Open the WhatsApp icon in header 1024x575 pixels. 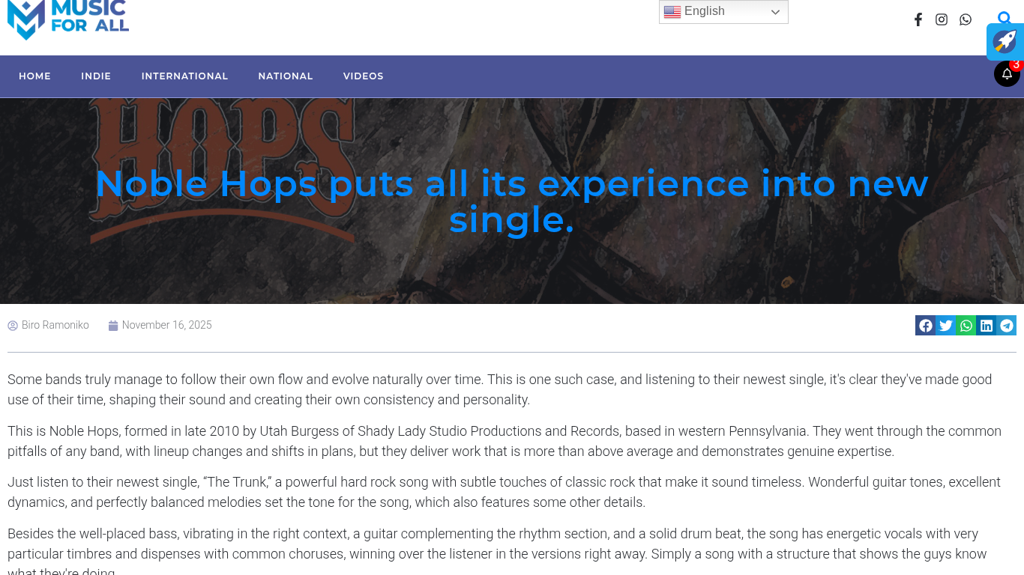(966, 19)
